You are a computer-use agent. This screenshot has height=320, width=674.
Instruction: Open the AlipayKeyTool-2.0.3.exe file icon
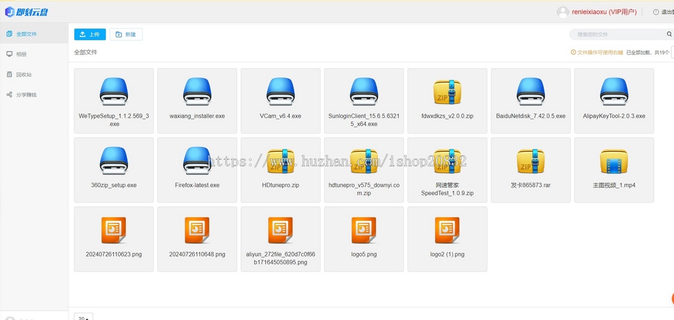coord(614,91)
